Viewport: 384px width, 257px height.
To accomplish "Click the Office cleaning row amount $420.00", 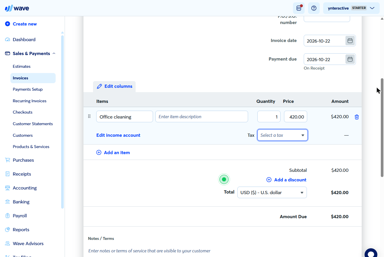I will [340, 117].
